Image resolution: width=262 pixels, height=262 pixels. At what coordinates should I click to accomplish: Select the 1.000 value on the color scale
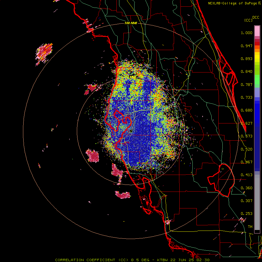coord(247,33)
